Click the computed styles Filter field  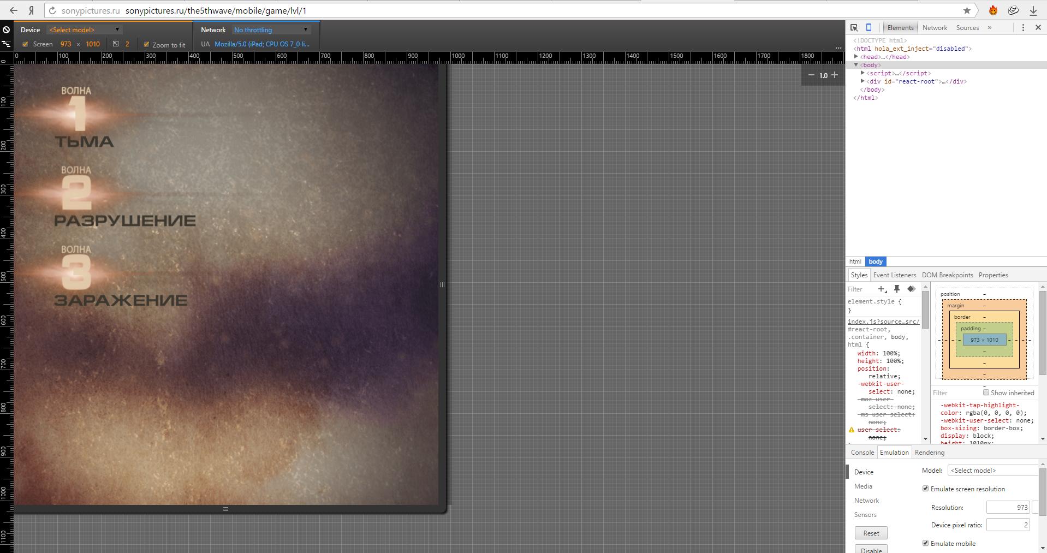click(x=957, y=393)
